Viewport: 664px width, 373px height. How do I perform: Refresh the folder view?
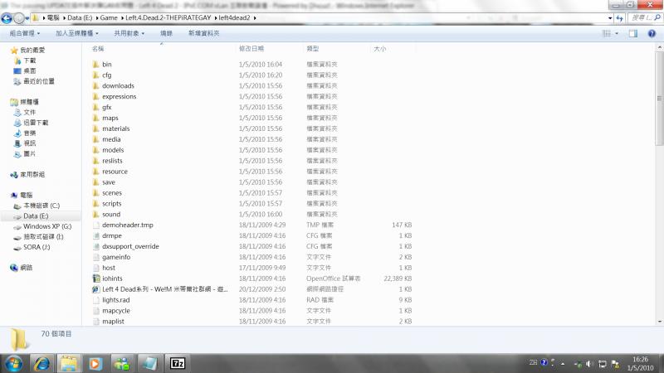pos(619,17)
